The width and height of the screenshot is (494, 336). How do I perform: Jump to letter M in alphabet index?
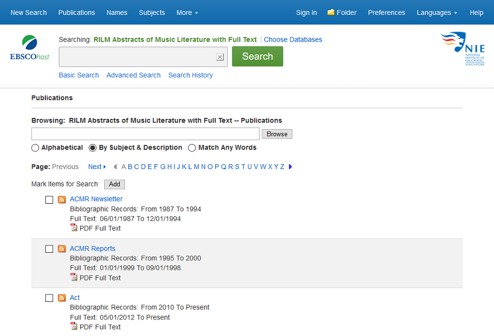[x=197, y=167]
